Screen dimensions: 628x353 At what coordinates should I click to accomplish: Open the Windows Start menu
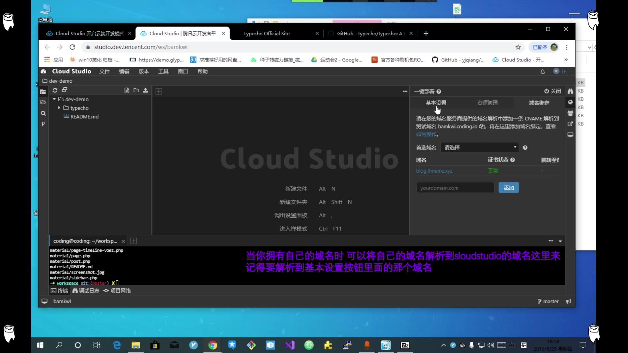40,345
